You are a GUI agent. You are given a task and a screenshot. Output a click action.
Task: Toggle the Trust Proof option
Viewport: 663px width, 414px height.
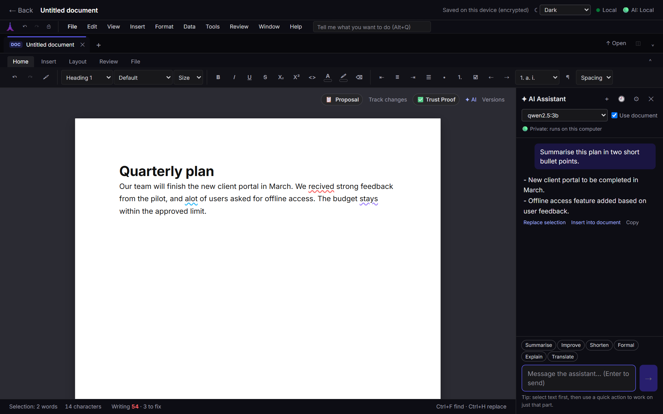tap(436, 100)
